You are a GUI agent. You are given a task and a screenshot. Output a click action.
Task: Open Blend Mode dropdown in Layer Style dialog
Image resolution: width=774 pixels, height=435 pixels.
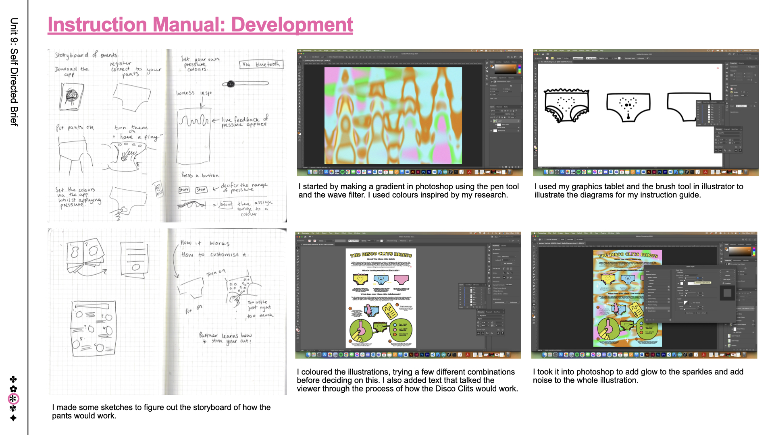[691, 275]
